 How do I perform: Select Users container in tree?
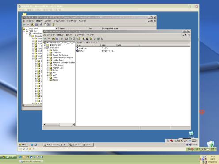click(x=55, y=78)
